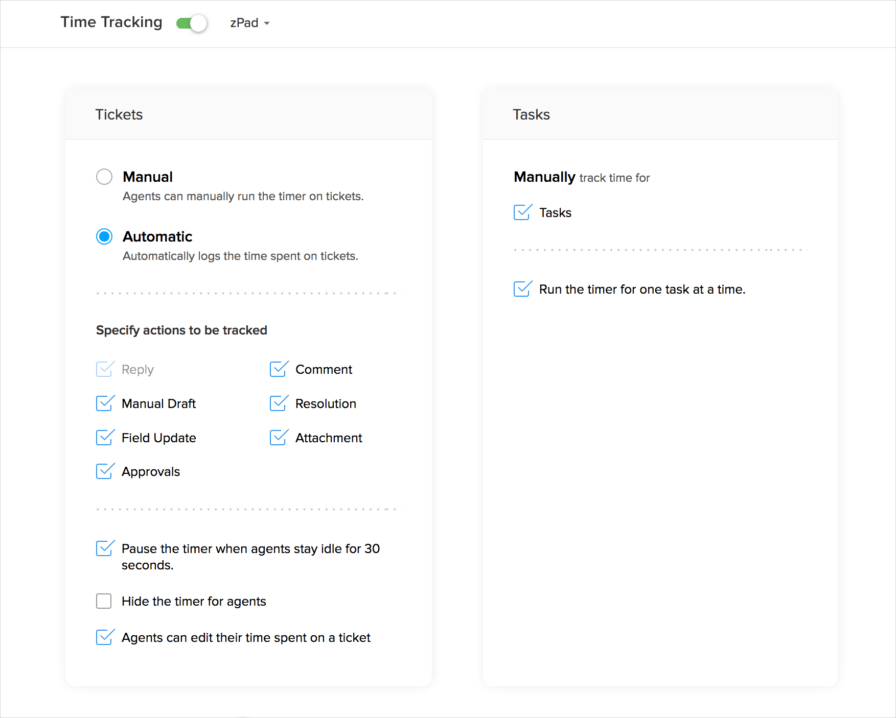Uncheck Agents can edit their time spent
Screen dimensions: 896x718
click(104, 637)
